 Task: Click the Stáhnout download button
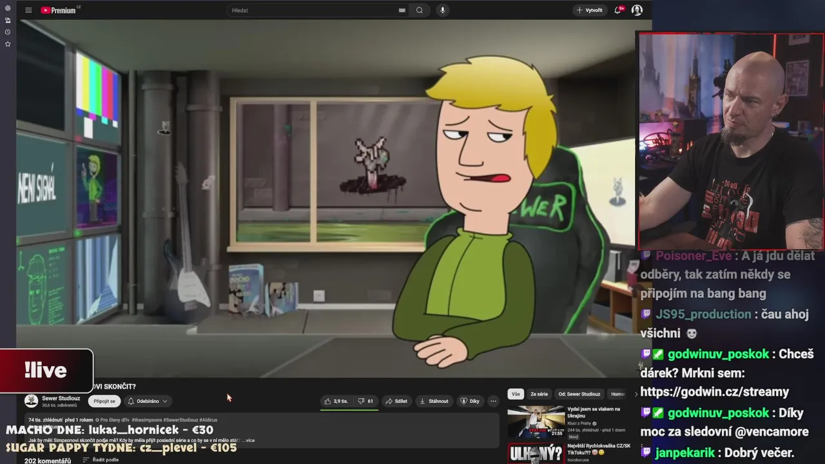click(434, 401)
